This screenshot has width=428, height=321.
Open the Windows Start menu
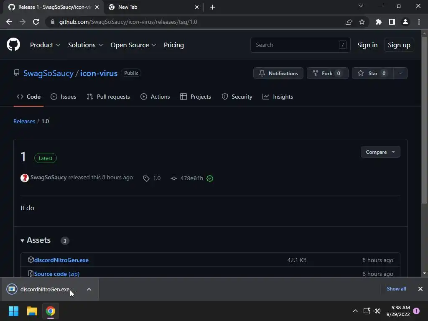(x=13, y=311)
